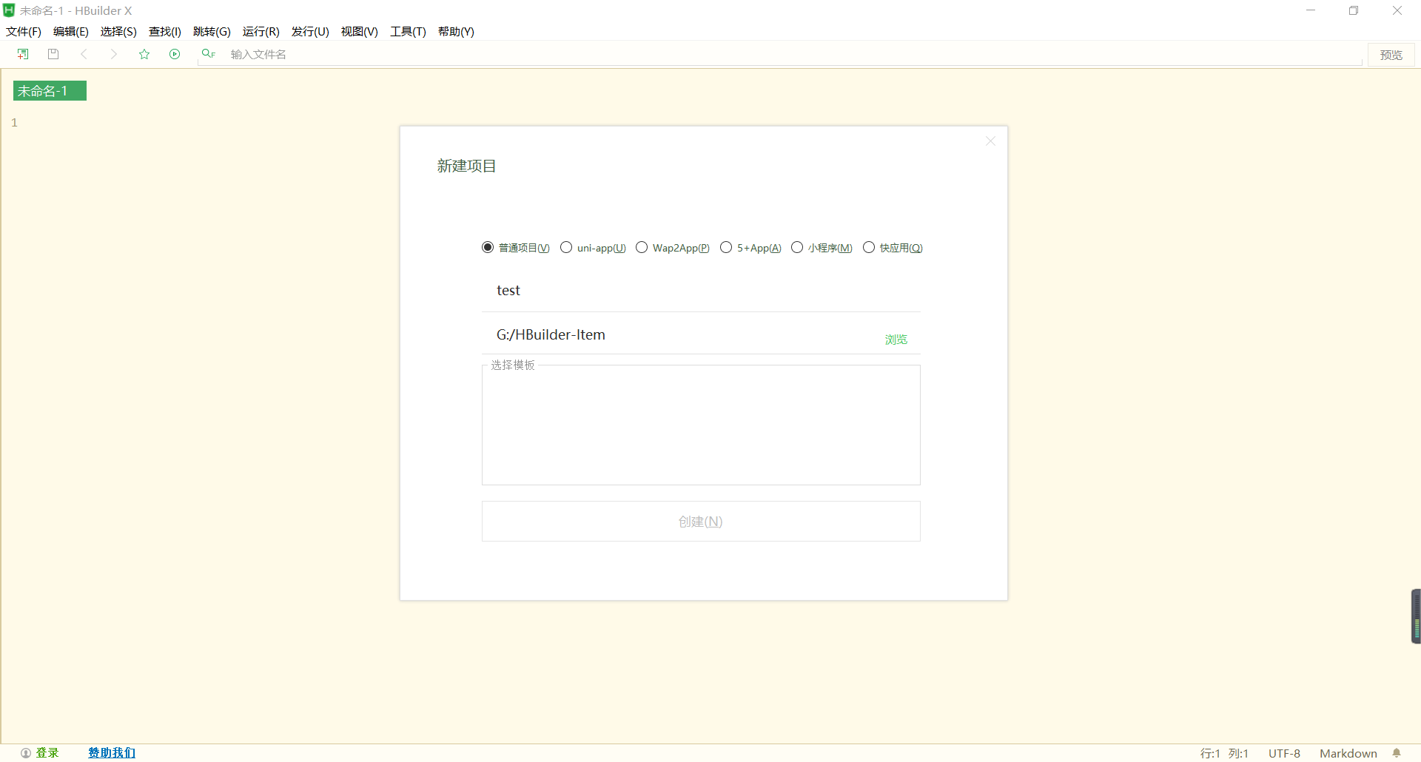Go back with the left arrow icon

click(x=84, y=54)
